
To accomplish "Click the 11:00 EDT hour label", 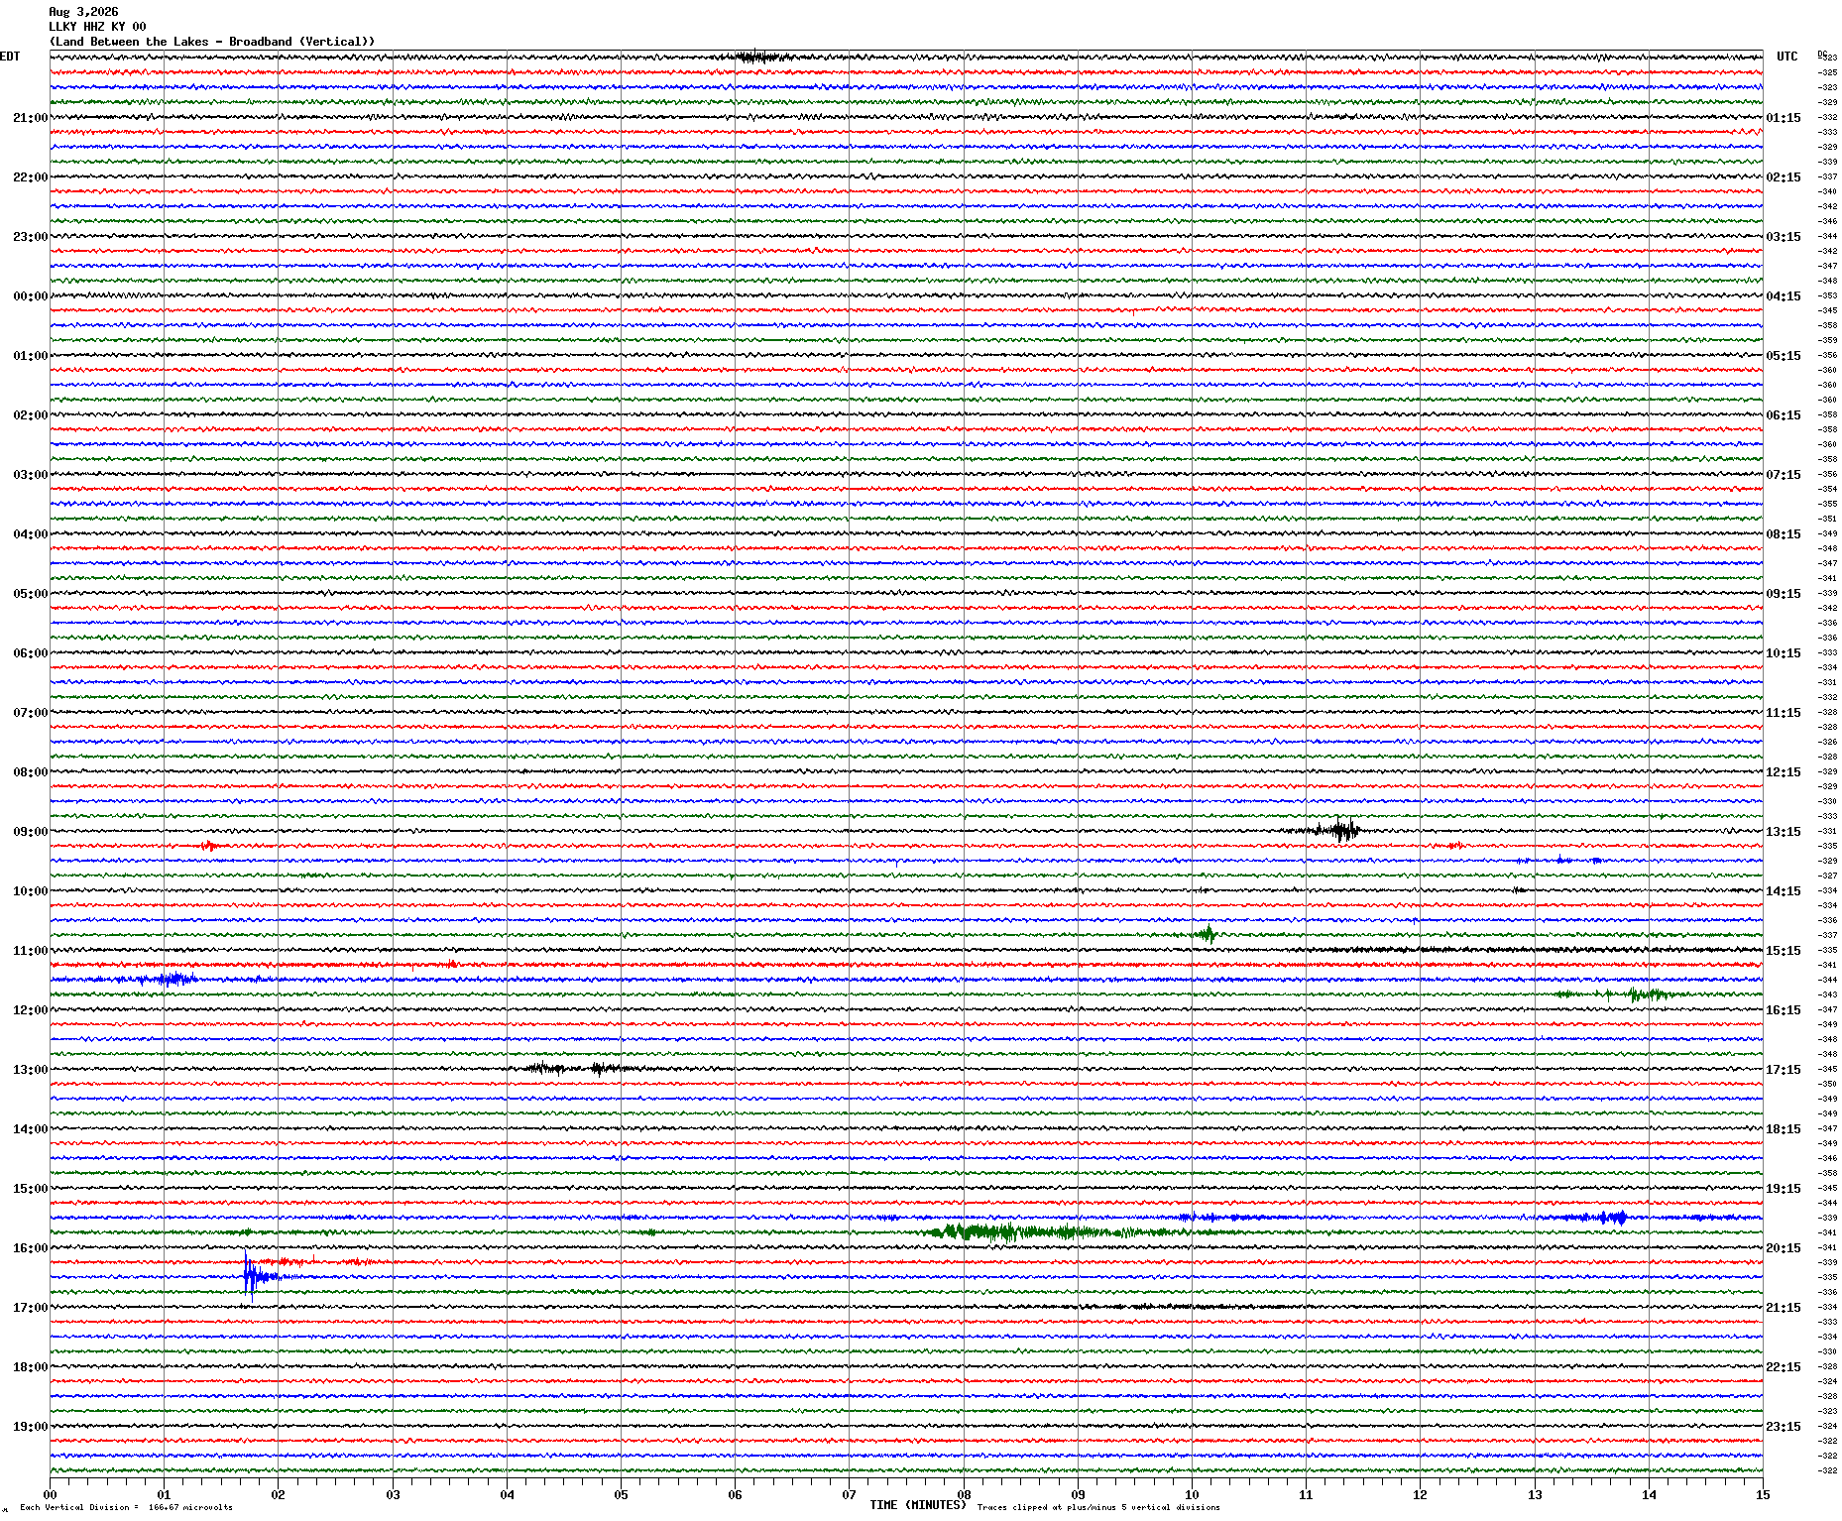I will 30,951.
